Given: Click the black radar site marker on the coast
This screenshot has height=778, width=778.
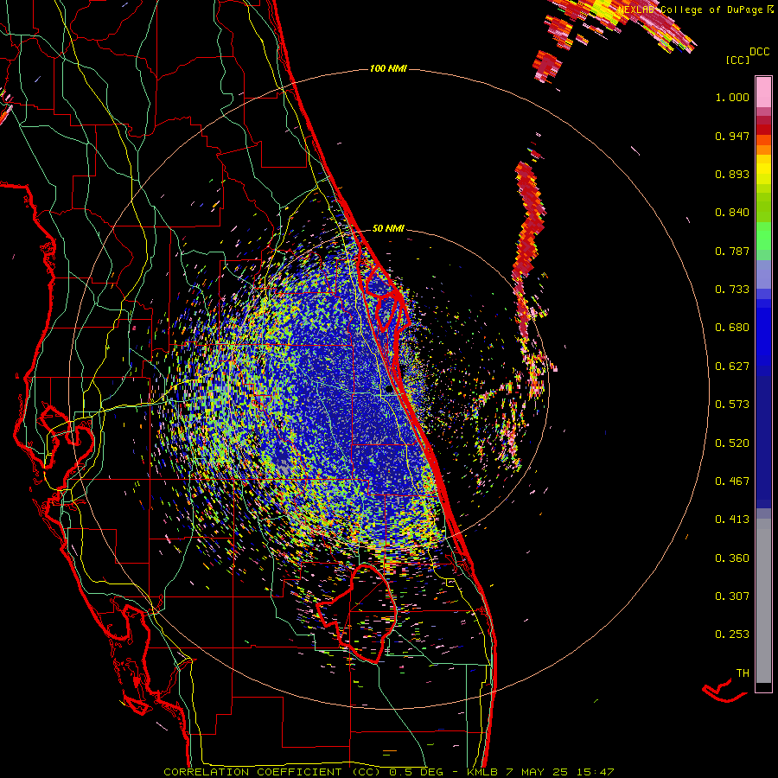Looking at the screenshot, I should [390, 389].
